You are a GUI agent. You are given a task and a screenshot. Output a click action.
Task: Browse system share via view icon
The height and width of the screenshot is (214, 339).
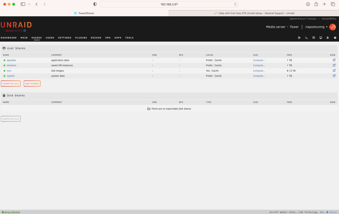(x=334, y=76)
